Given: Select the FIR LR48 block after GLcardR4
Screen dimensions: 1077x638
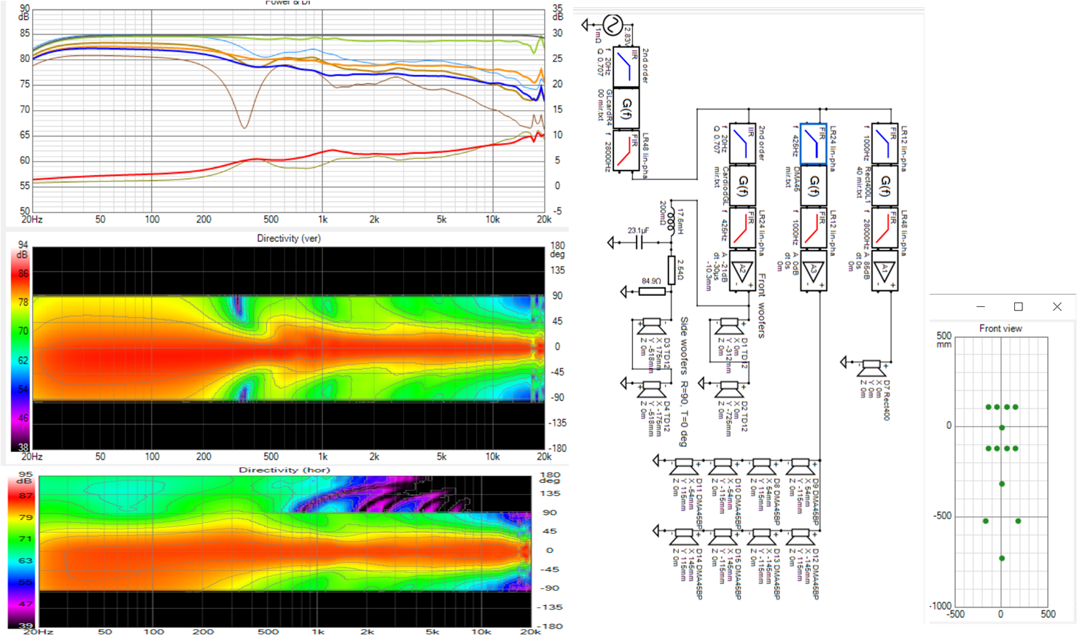Looking at the screenshot, I should pos(626,150).
